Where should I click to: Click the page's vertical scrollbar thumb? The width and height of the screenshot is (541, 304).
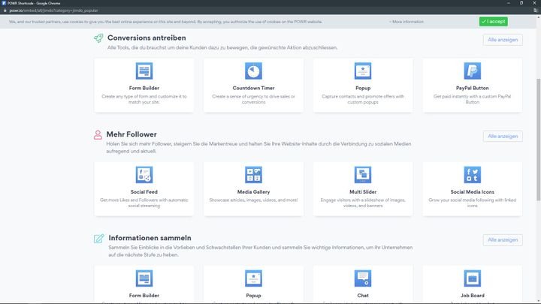coord(538,140)
